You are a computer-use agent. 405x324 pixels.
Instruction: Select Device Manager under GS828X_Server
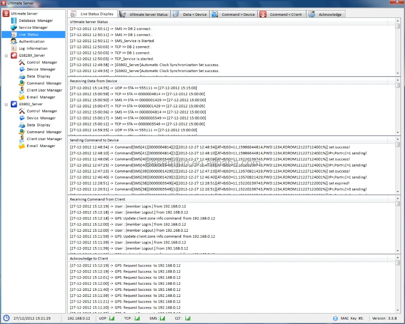coord(41,69)
